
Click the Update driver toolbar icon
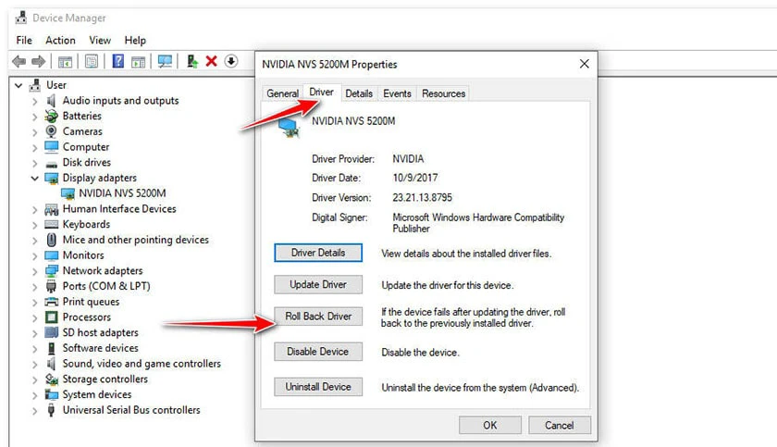pos(192,61)
